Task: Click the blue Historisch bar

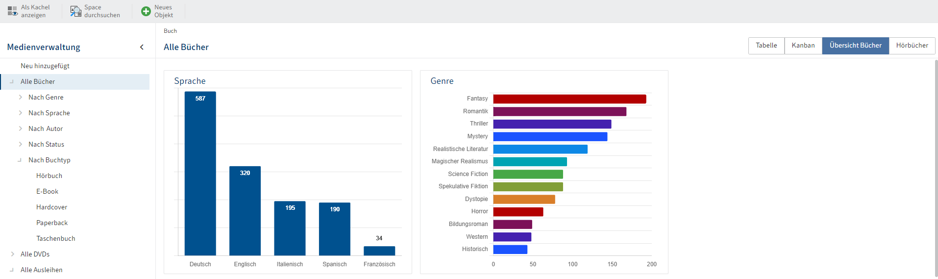Action: coord(510,250)
